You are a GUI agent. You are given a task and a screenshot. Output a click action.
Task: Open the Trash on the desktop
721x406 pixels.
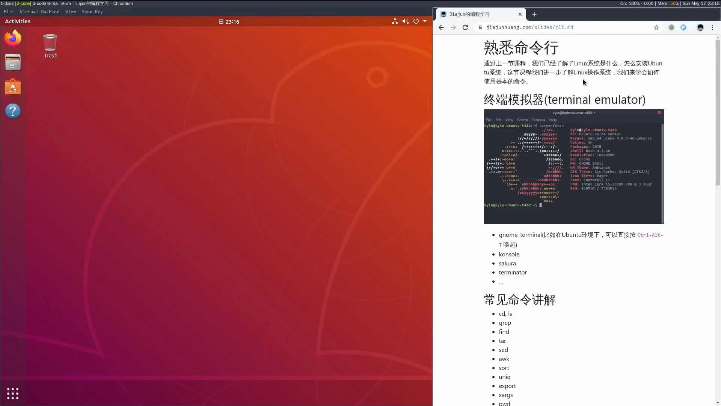(50, 42)
